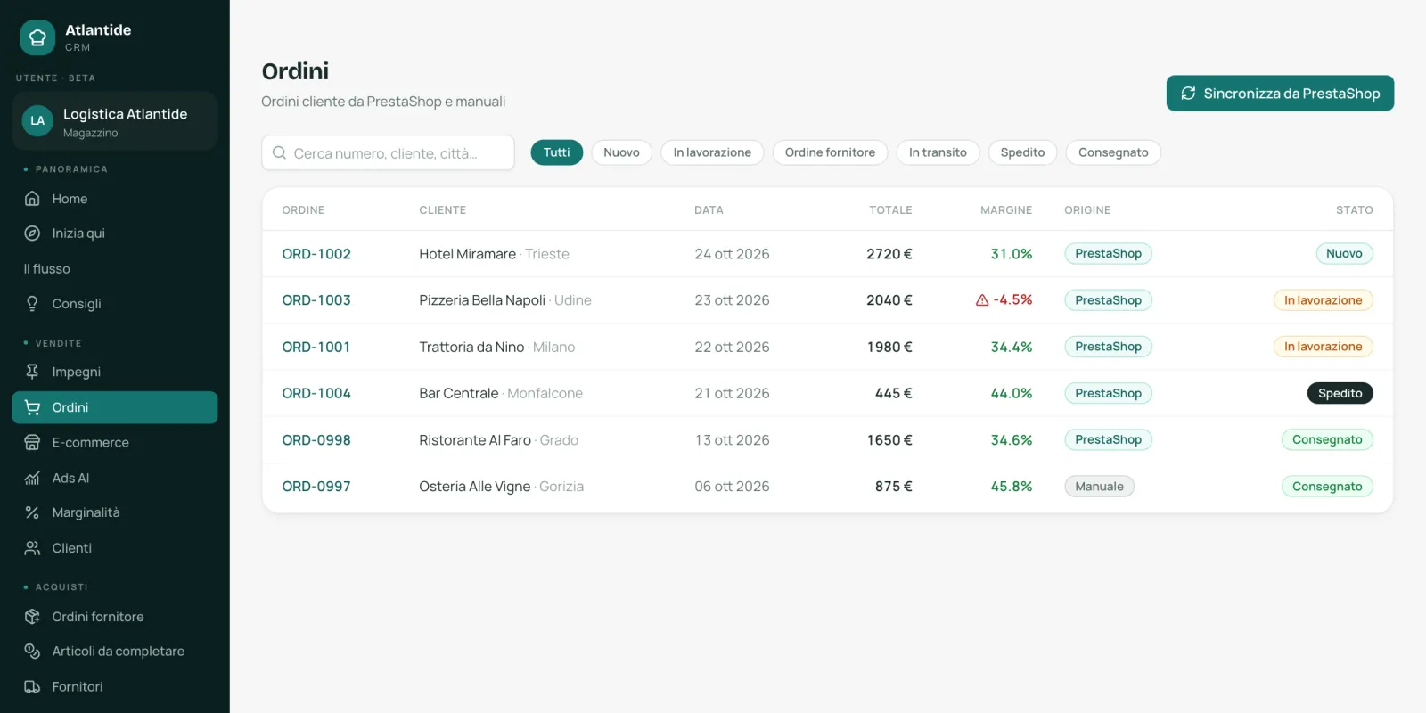Click the Manuale origin badge
The width and height of the screenshot is (1426, 713).
1099,487
